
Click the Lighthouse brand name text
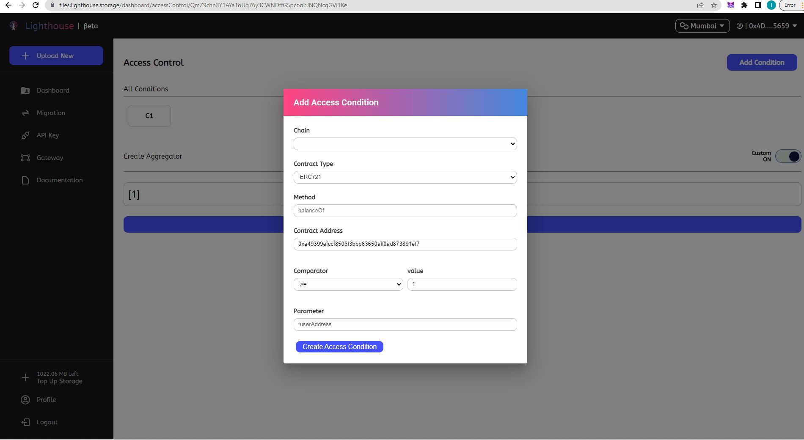click(50, 26)
